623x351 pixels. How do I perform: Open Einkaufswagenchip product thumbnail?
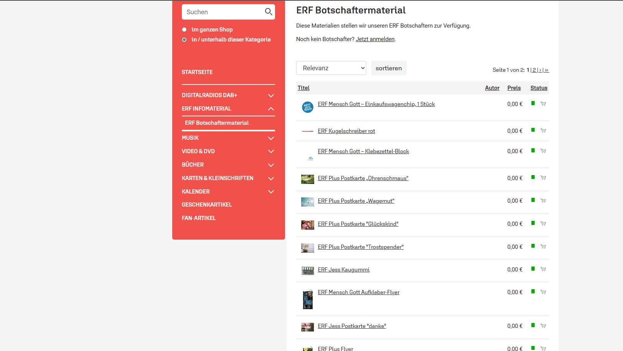(308, 107)
